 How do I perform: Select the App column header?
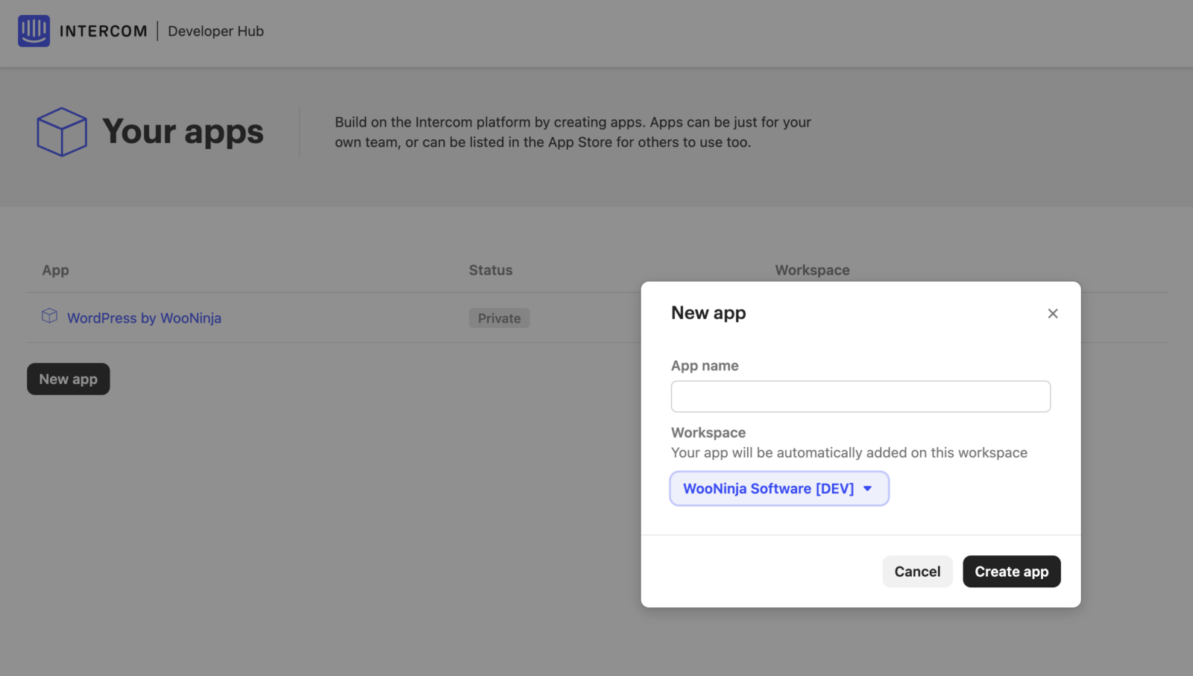coord(55,271)
